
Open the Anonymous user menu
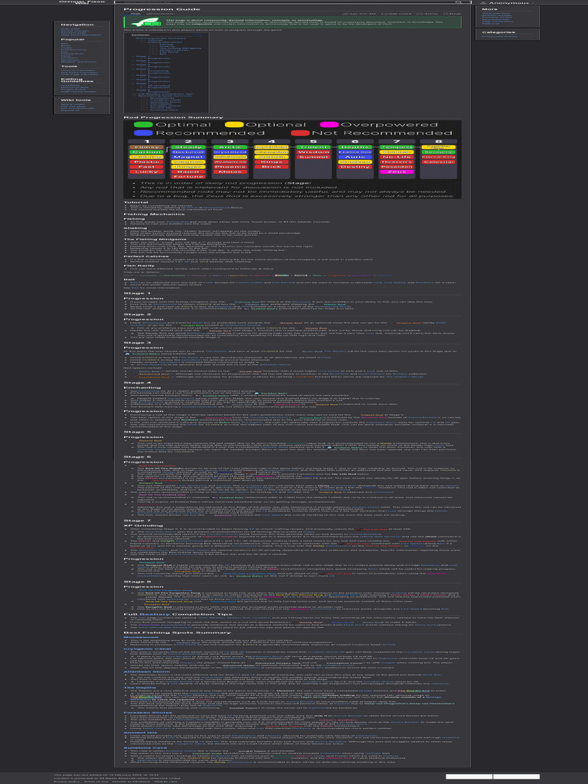pos(508,2)
